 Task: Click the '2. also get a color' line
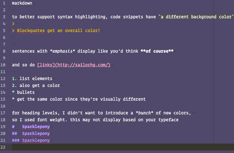pos(36,85)
